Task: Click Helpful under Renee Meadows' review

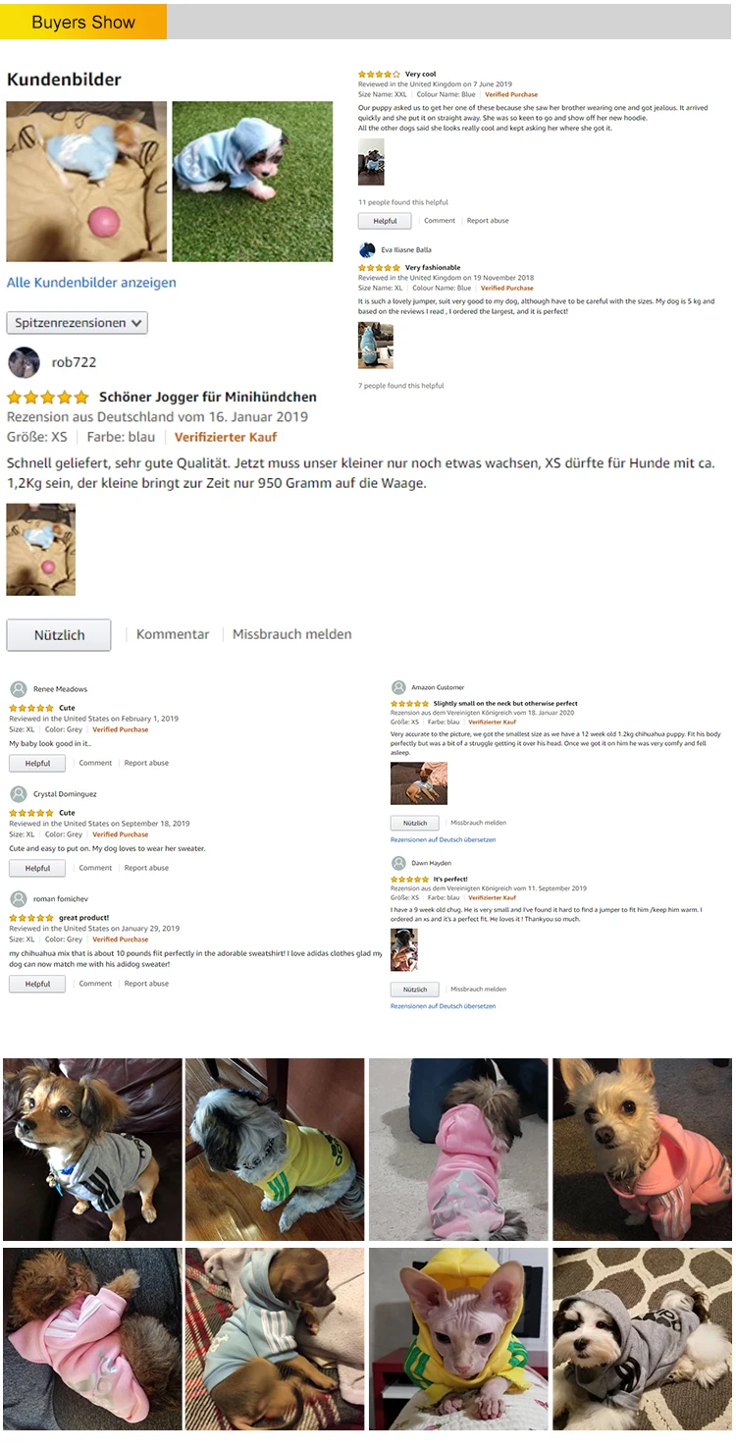Action: (37, 763)
